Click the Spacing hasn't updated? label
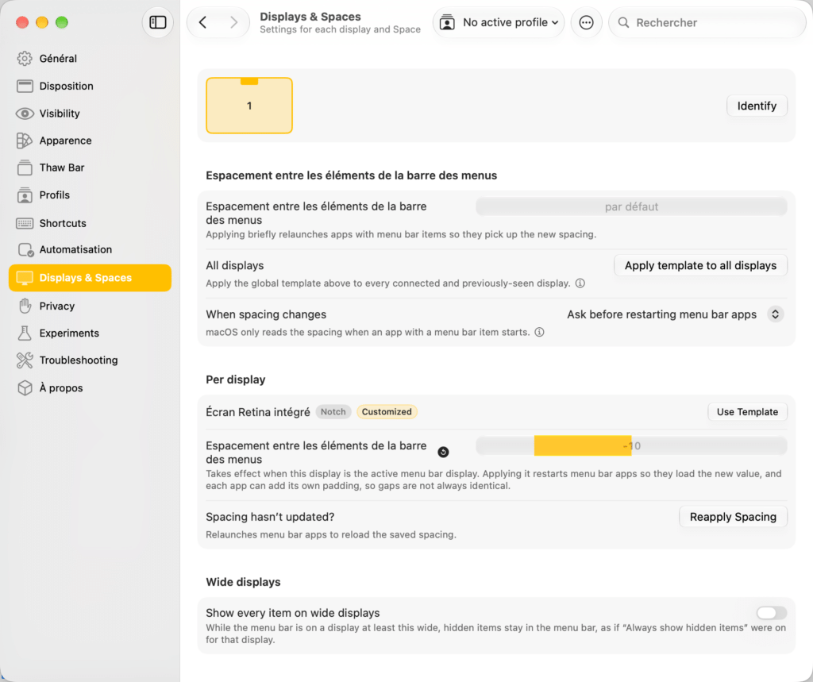 [x=270, y=517]
